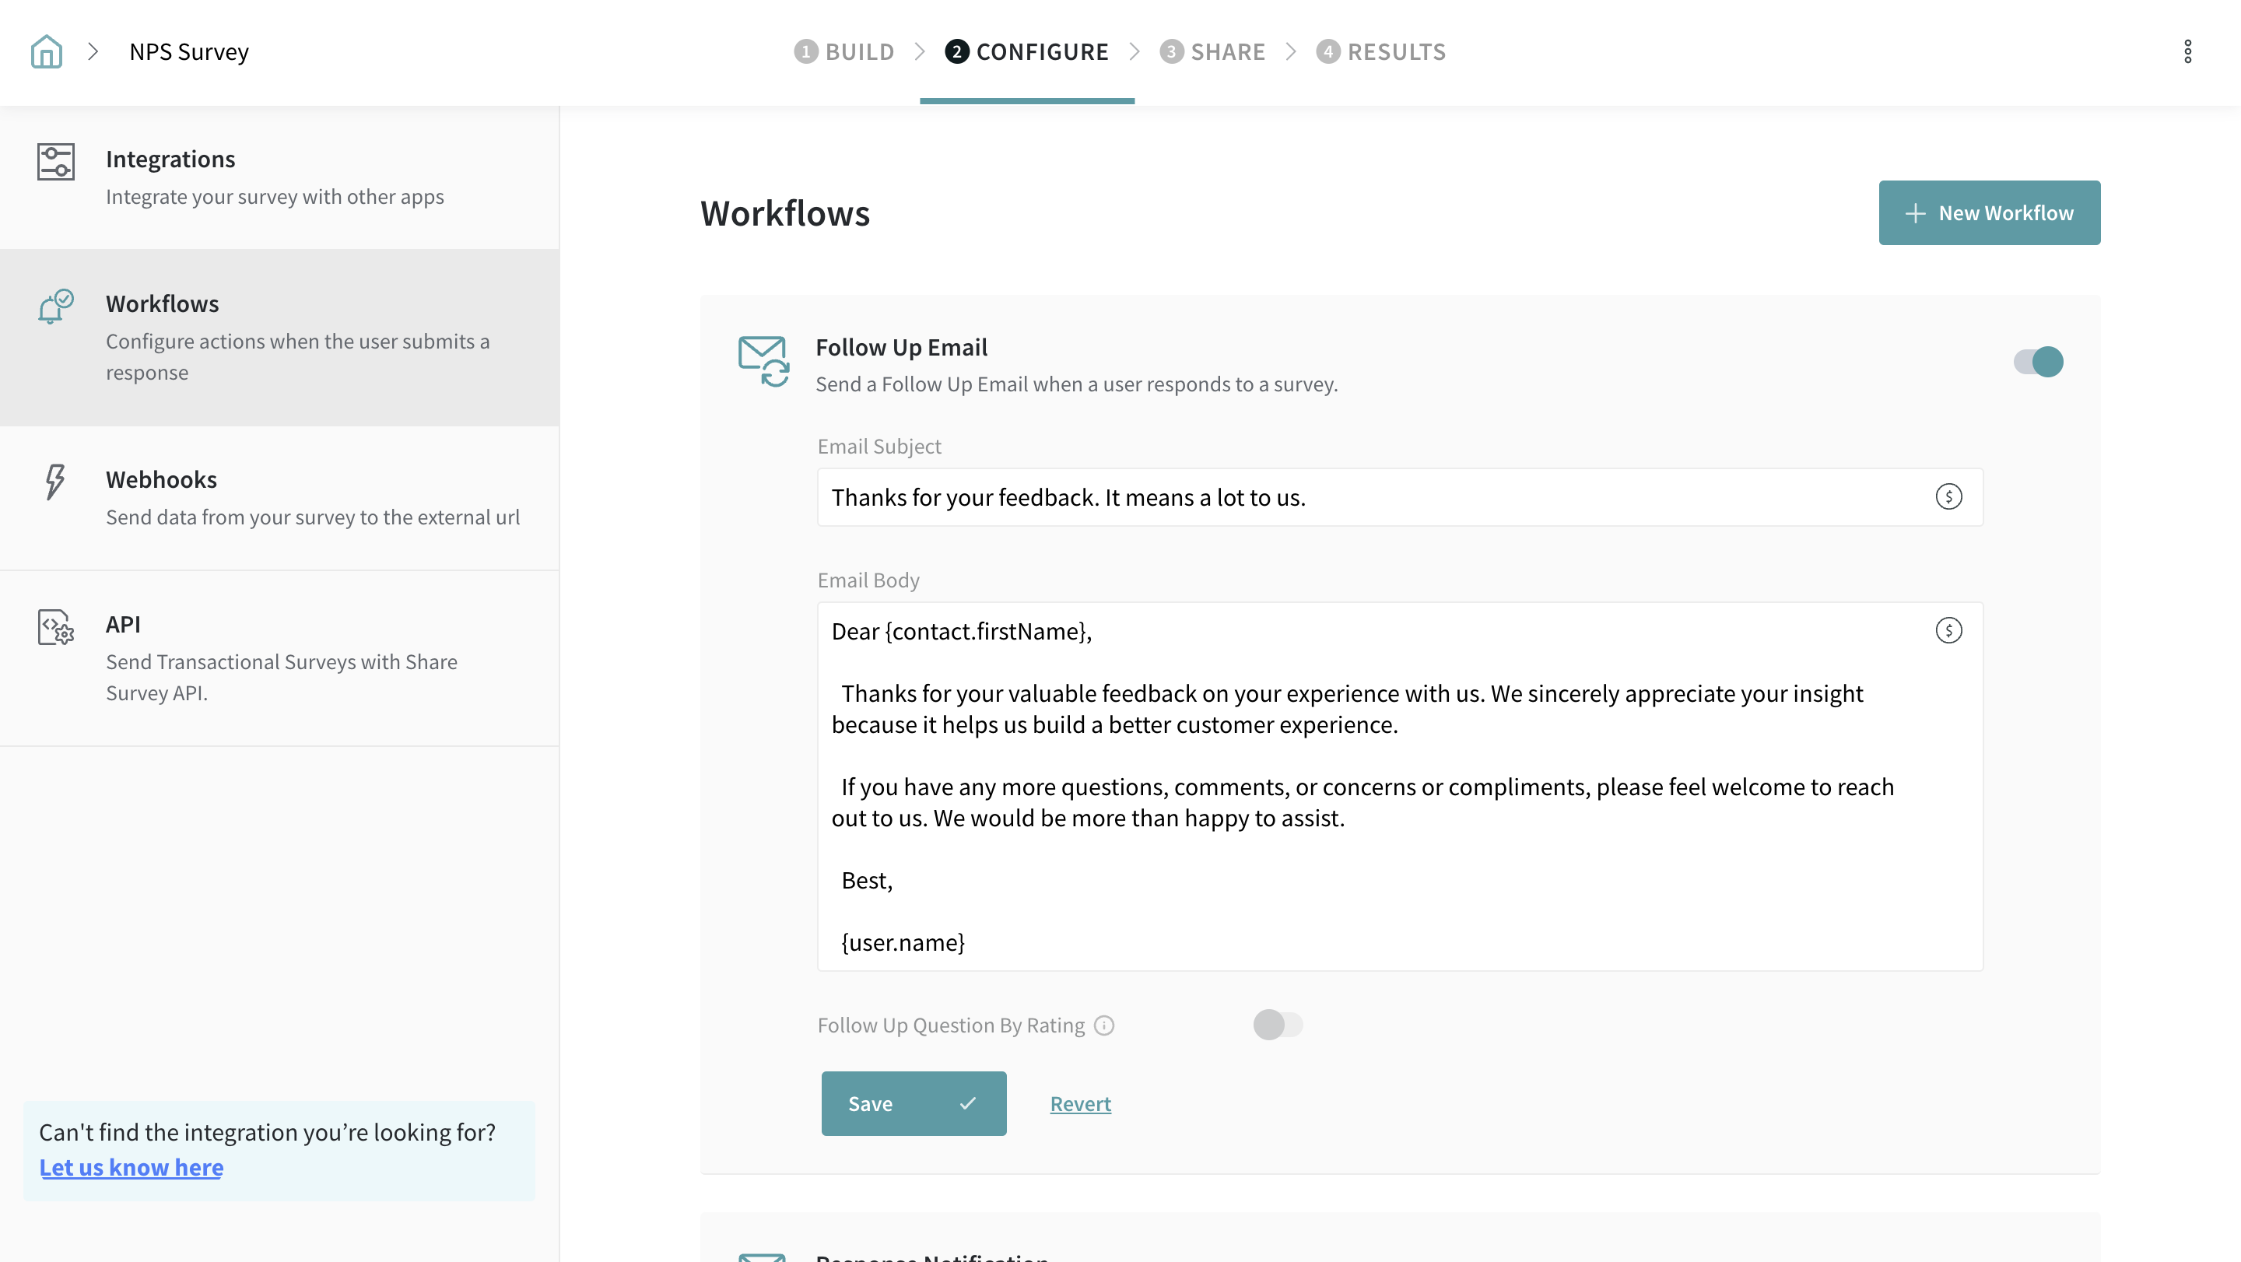Click the API code gear icon
The height and width of the screenshot is (1262, 2241).
click(x=56, y=626)
